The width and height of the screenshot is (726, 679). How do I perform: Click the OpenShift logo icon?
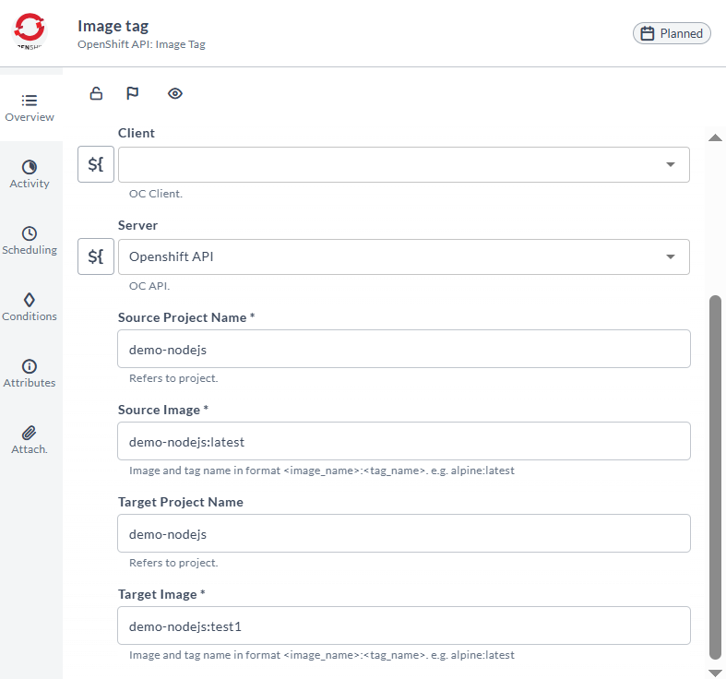(30, 30)
